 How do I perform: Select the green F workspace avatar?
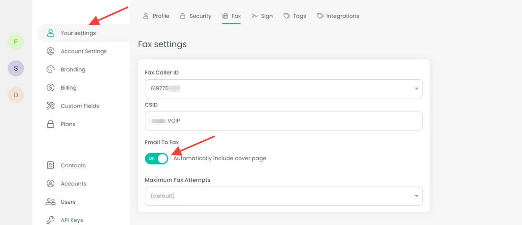[16, 42]
